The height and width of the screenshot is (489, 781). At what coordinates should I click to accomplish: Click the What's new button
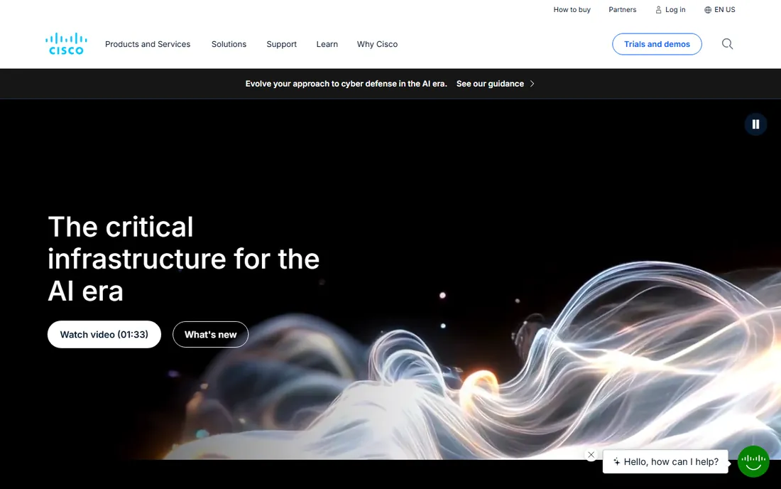pos(210,335)
